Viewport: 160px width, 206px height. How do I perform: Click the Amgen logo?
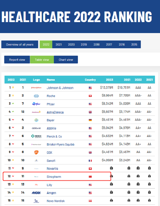36,193
